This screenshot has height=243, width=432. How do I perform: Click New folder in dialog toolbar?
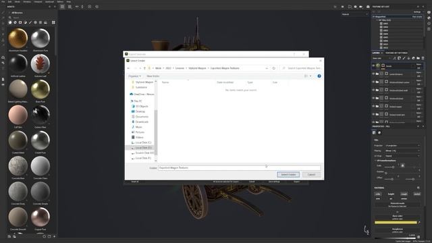153,76
